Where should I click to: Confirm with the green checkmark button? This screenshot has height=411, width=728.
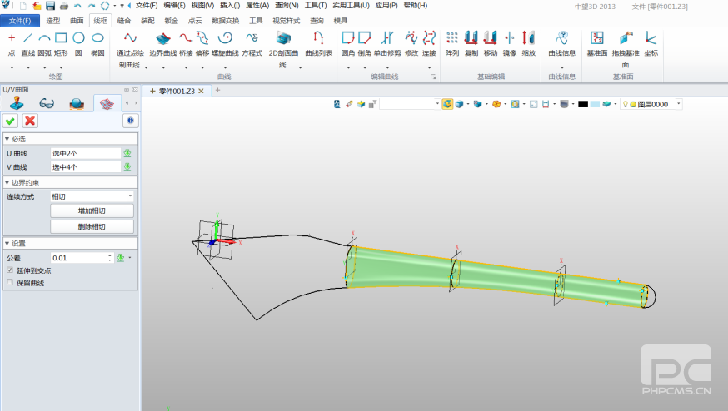coord(11,121)
